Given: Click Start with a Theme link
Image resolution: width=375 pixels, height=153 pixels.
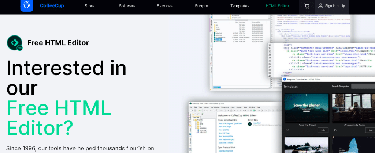Looking at the screenshot, I should (225, 143).
